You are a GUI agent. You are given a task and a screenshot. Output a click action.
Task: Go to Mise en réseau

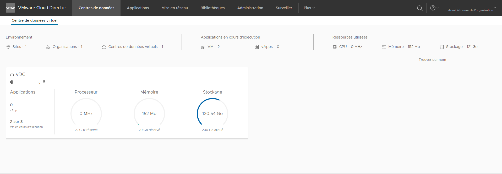[174, 8]
